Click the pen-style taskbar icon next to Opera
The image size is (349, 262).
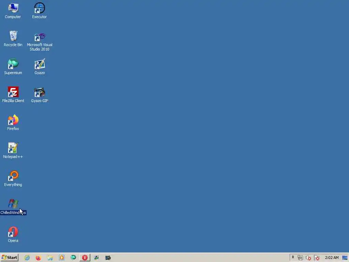click(96, 258)
